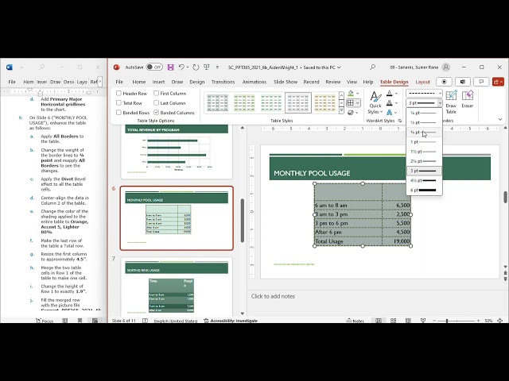
Task: Click the zoom slider handle
Action: 447,321
